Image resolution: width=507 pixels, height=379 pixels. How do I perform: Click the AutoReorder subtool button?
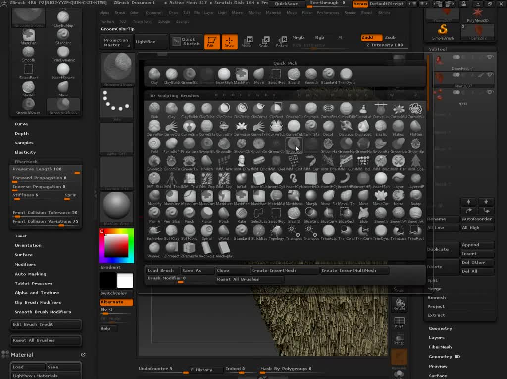pyautogui.click(x=477, y=219)
